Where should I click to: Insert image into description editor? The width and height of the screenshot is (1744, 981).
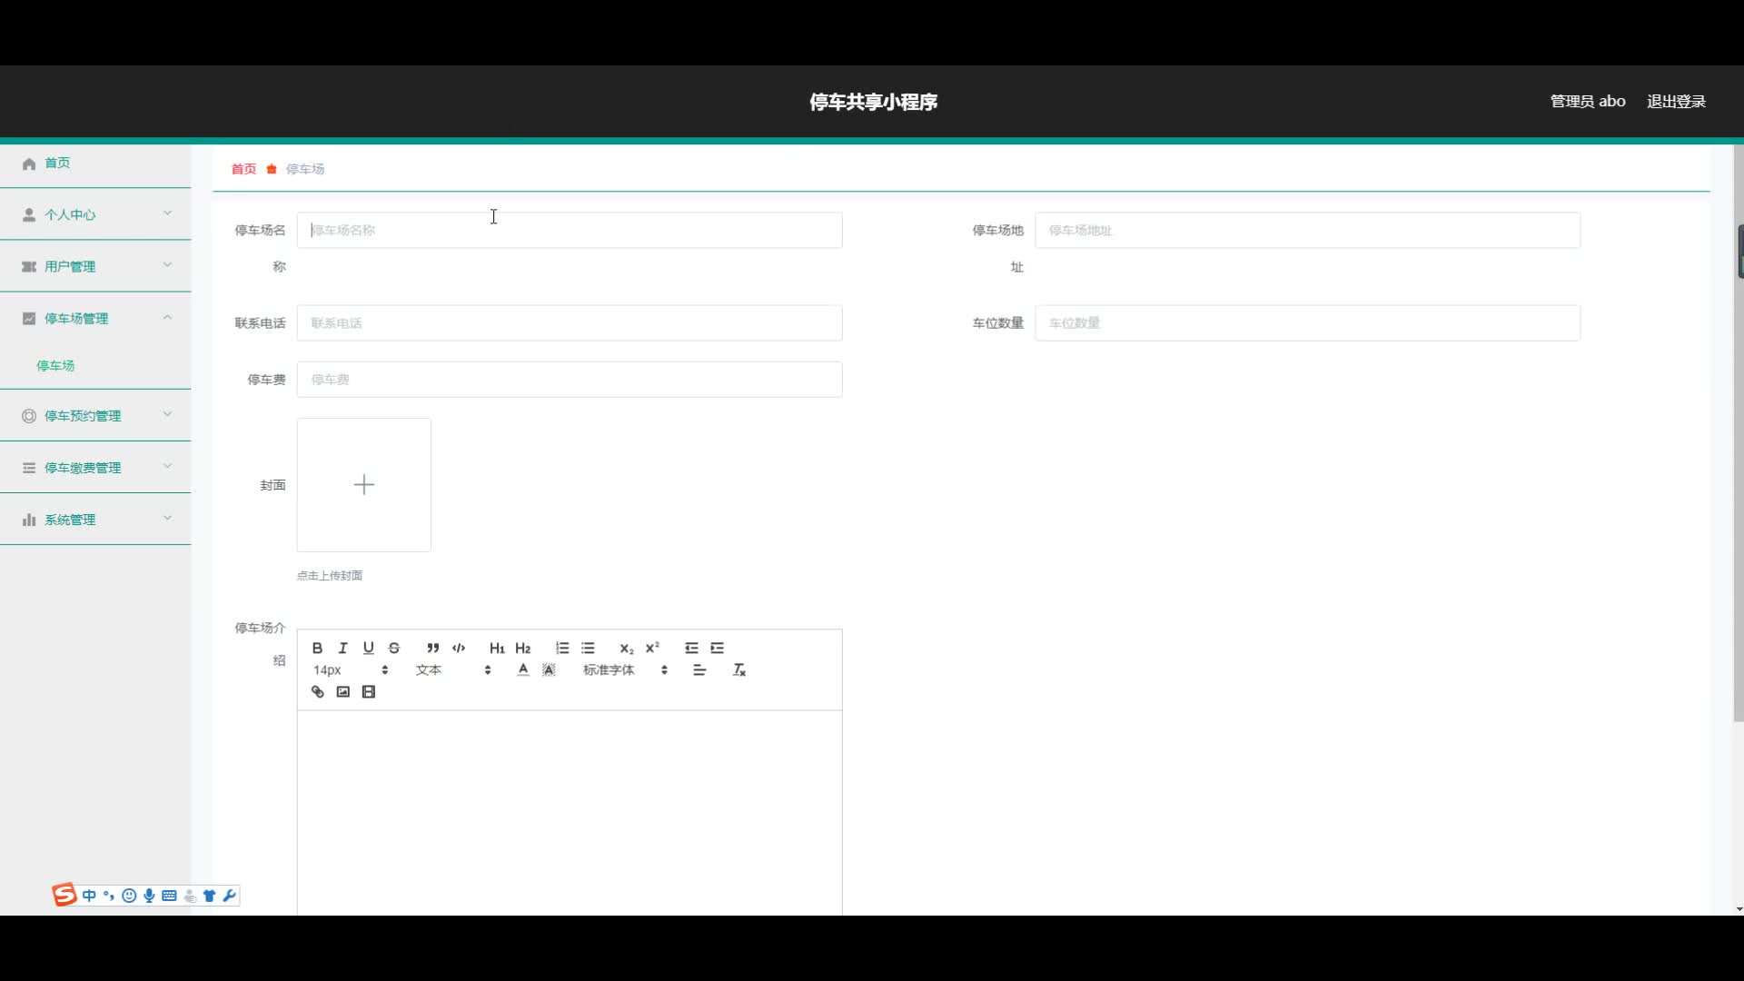[342, 692]
